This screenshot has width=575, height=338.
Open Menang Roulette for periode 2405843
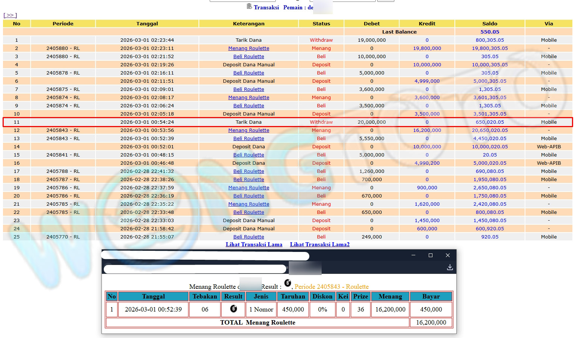(249, 130)
